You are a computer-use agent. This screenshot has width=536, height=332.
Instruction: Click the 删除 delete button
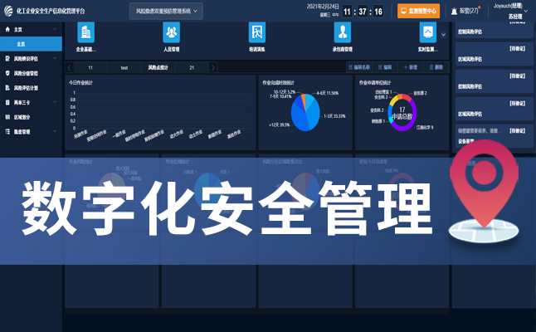[436, 67]
